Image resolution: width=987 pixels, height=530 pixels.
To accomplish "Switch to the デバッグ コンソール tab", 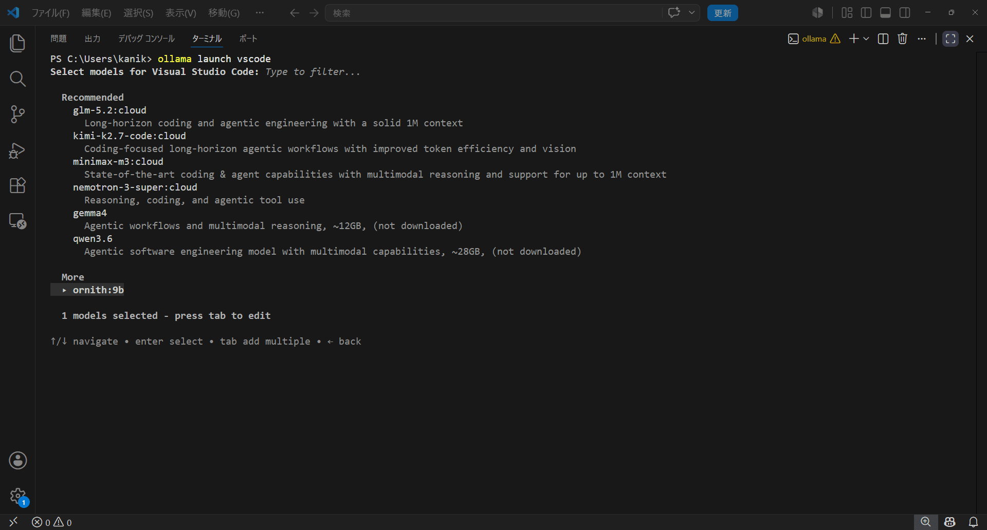I will tap(147, 39).
